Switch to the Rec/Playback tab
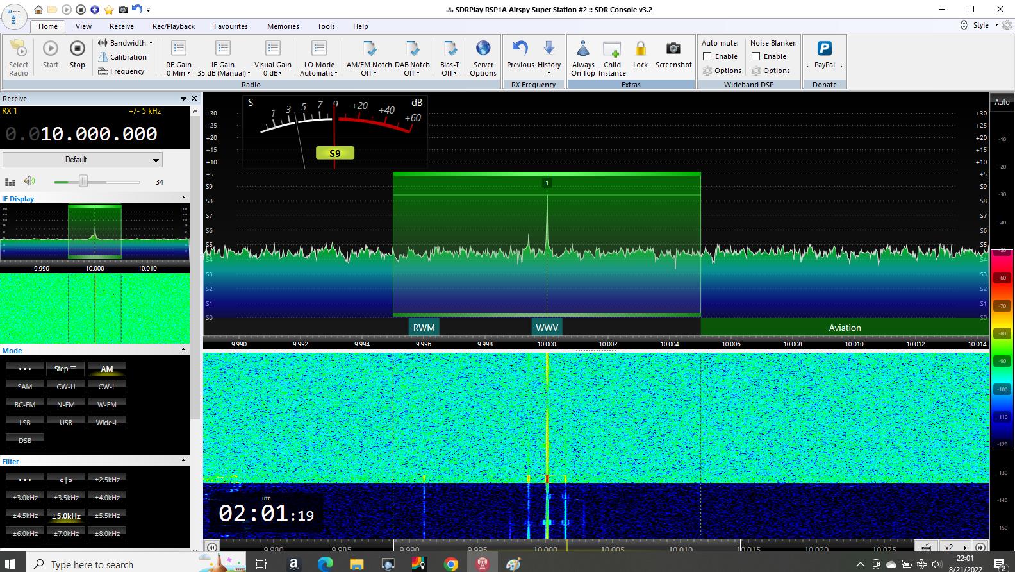Viewport: 1015px width, 572px height. 173,26
